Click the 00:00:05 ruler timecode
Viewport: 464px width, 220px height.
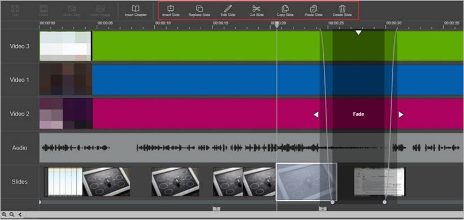tap(105, 23)
